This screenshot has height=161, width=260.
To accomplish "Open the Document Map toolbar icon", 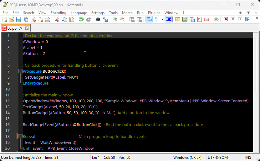I will (x=185, y=20).
